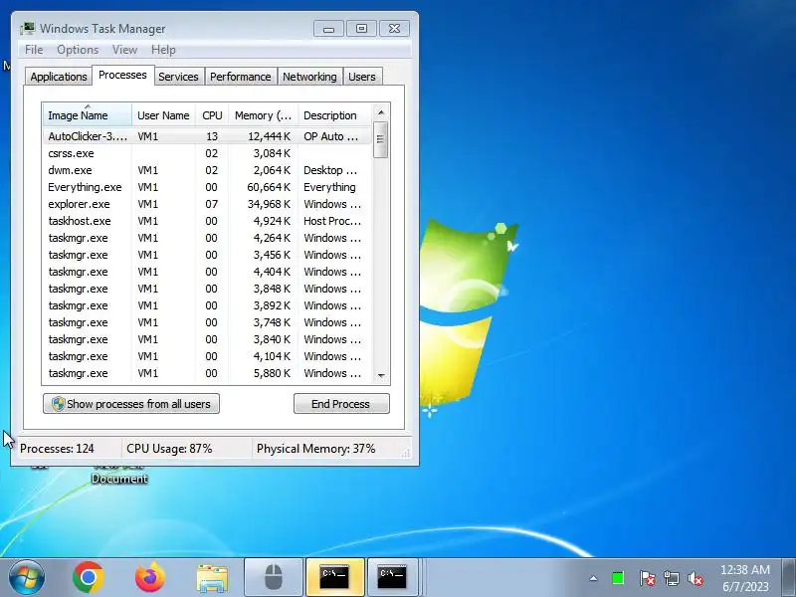Switch to the Services tab
The width and height of the screenshot is (796, 597).
pyautogui.click(x=178, y=77)
